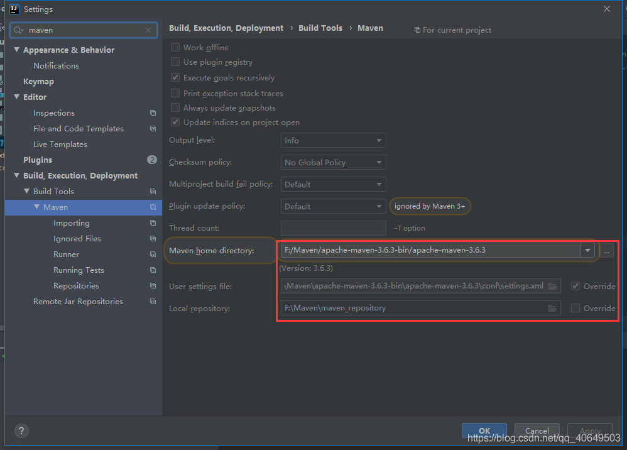627x450 pixels.
Task: Click project-level icon beside Repositories
Action: point(153,285)
